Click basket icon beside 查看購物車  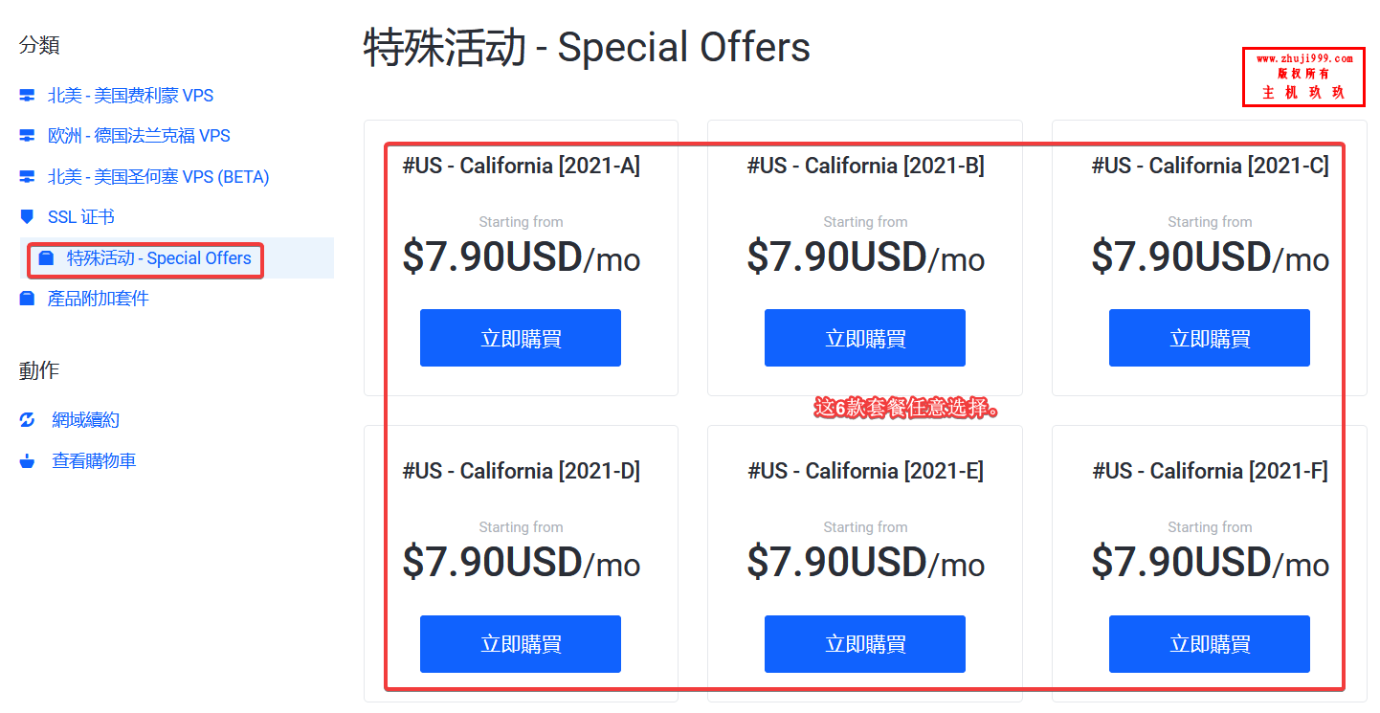[27, 460]
